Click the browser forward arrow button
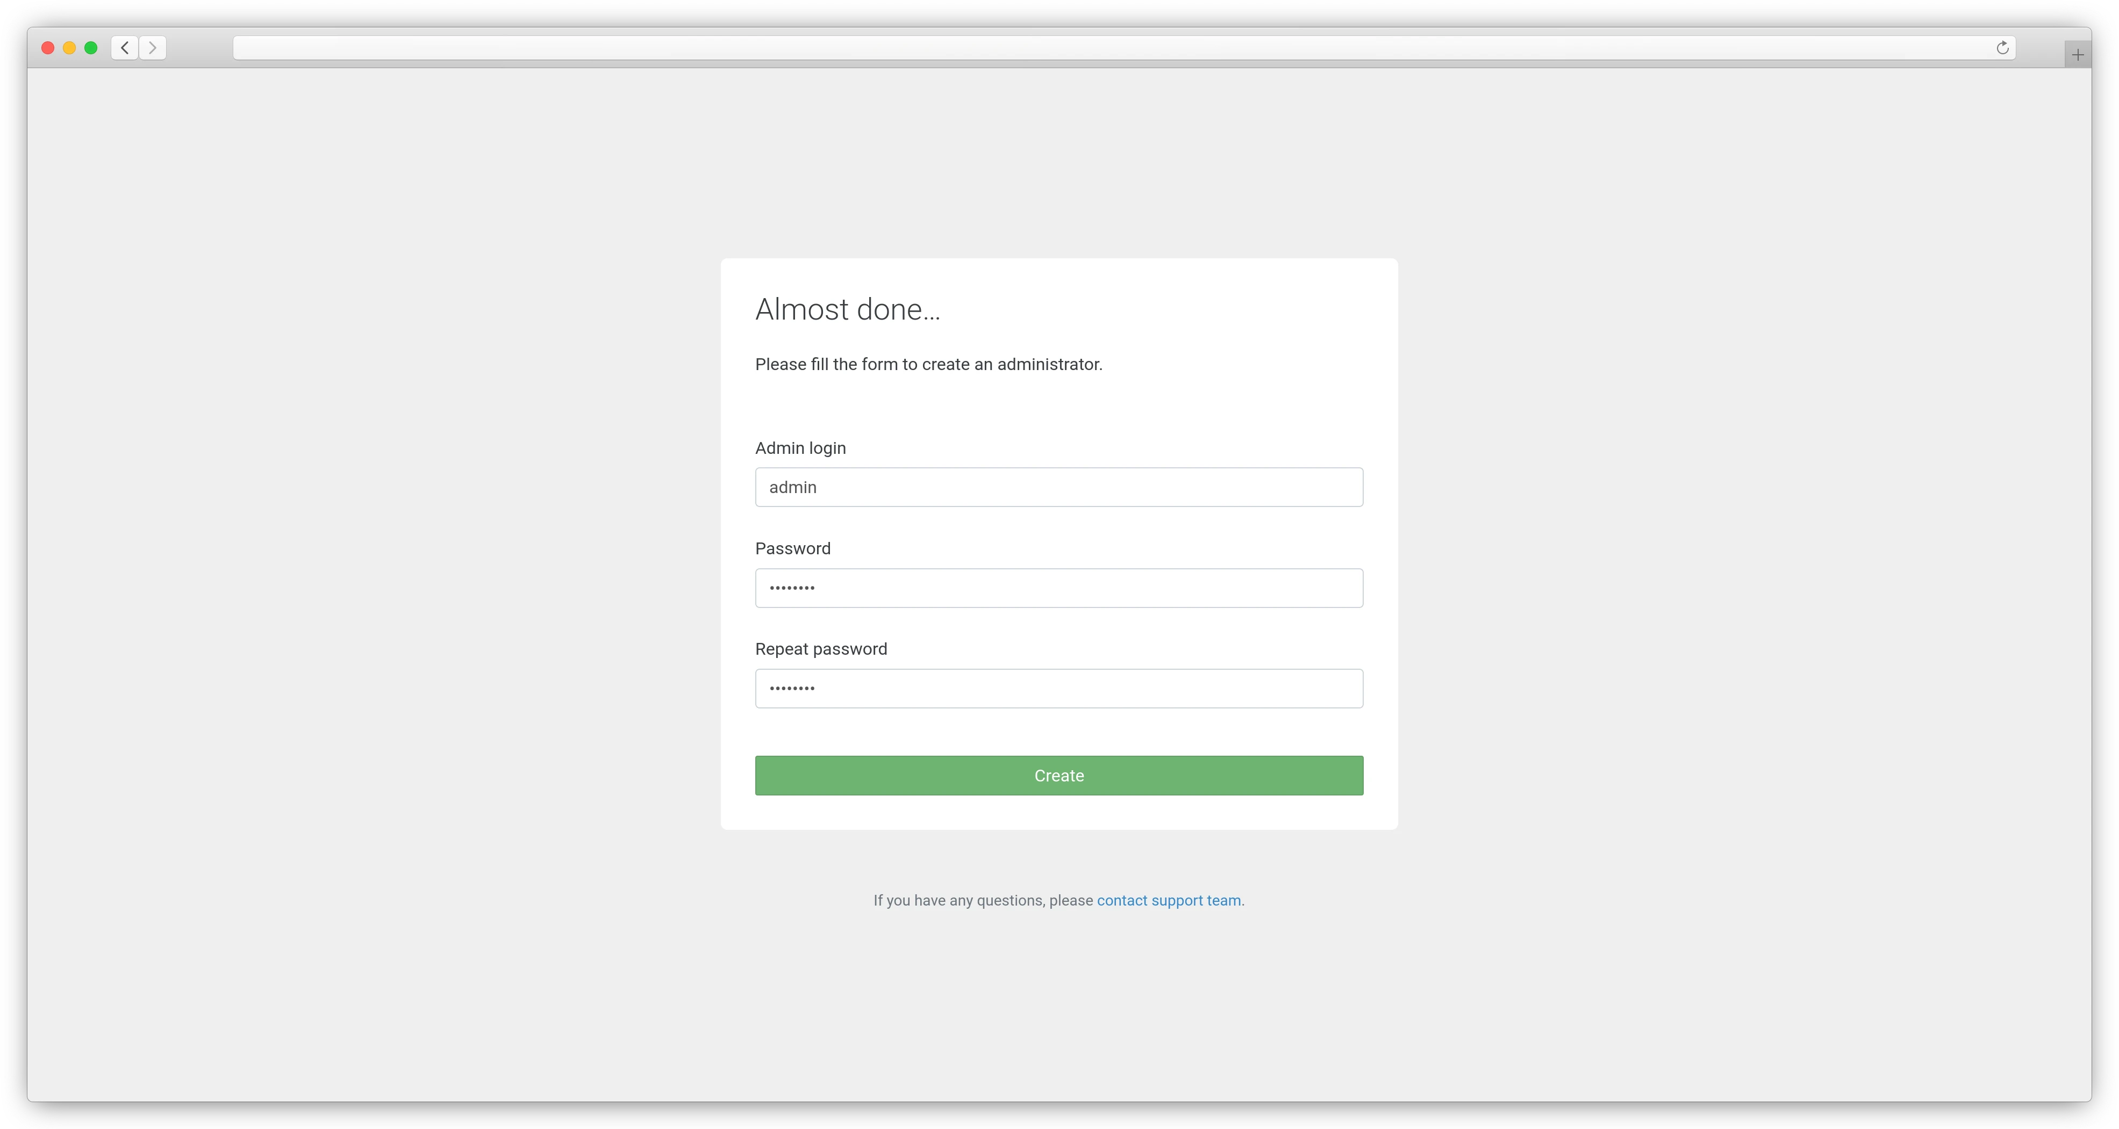This screenshot has width=2119, height=1129. click(152, 48)
